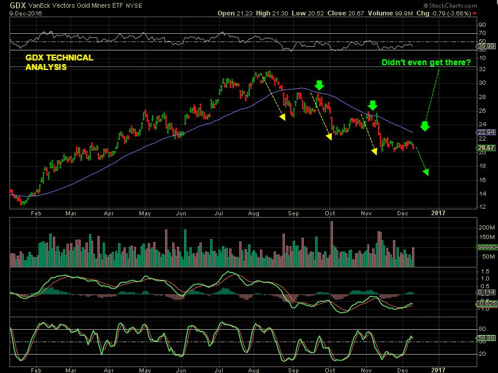Select the 9-Dec-2016 date label

(x=26, y=13)
